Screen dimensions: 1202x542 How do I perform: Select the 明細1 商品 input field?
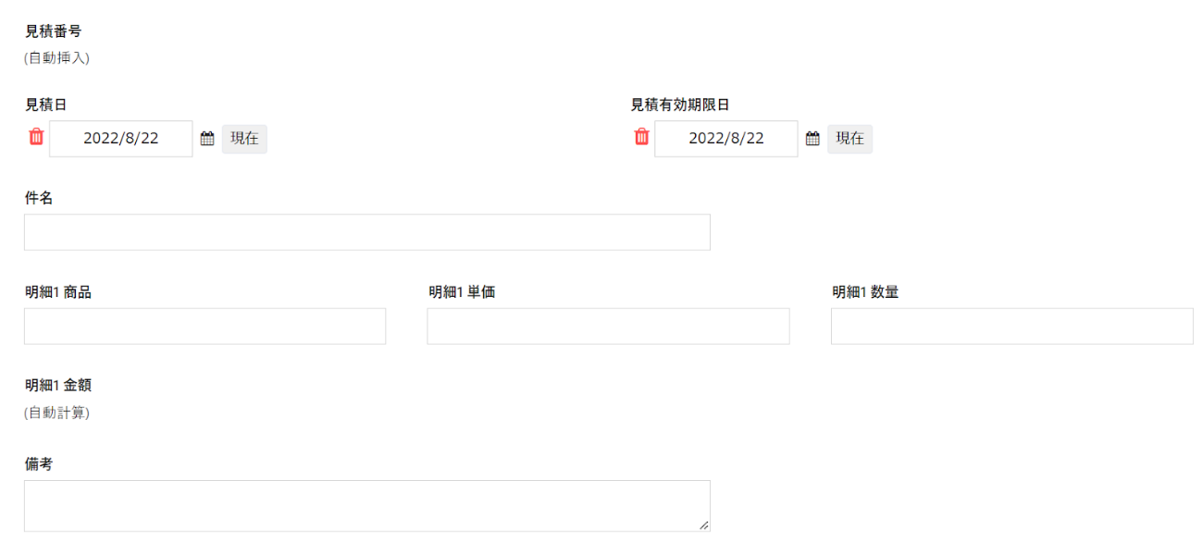click(204, 326)
